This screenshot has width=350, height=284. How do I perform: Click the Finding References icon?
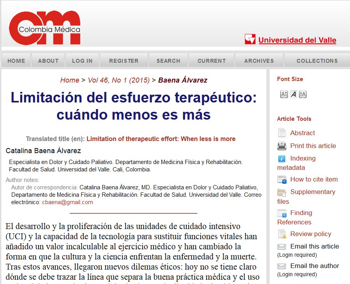pyautogui.click(x=282, y=213)
